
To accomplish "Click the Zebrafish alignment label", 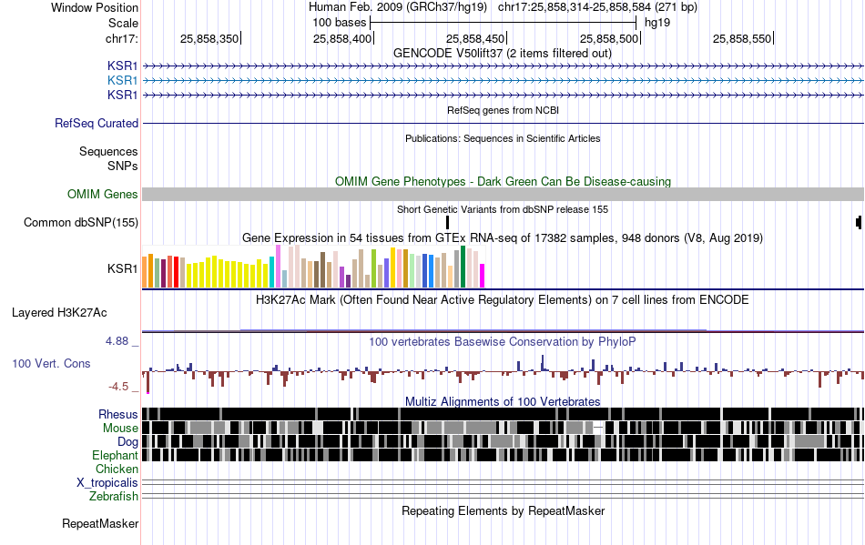I will pyautogui.click(x=114, y=497).
